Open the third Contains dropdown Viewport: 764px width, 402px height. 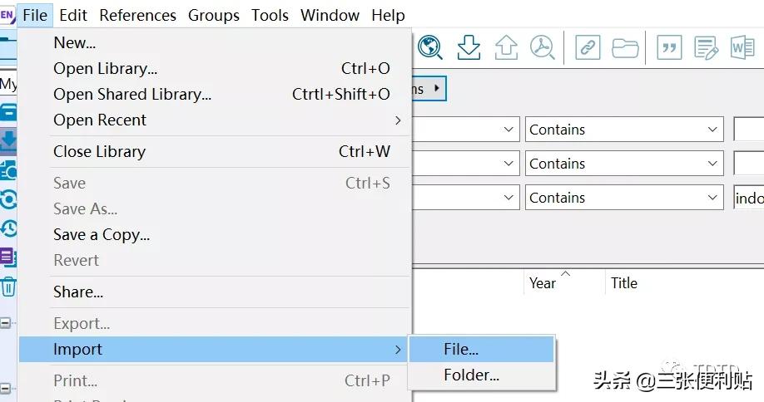click(624, 198)
